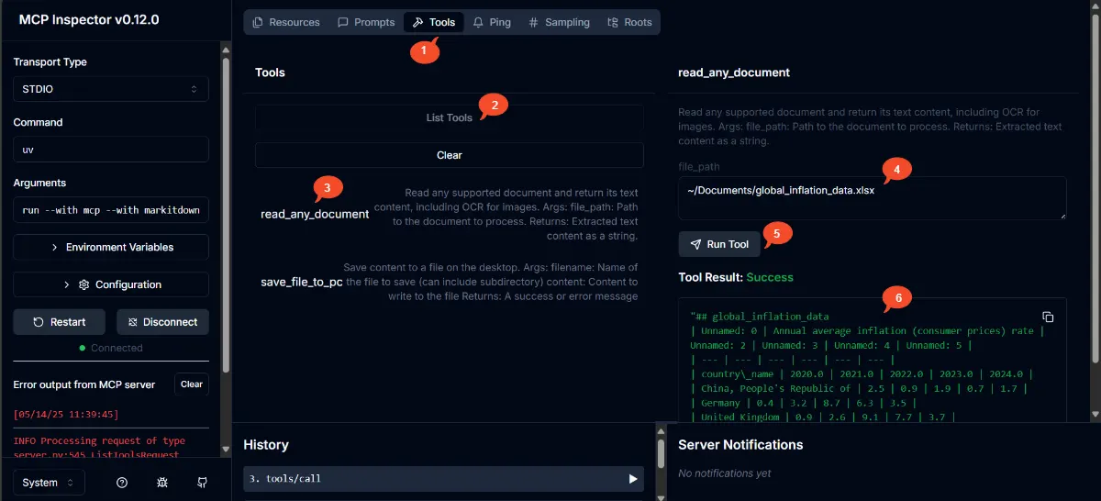Click into the Arguments input field
Viewport: 1101px width, 501px height.
111,210
